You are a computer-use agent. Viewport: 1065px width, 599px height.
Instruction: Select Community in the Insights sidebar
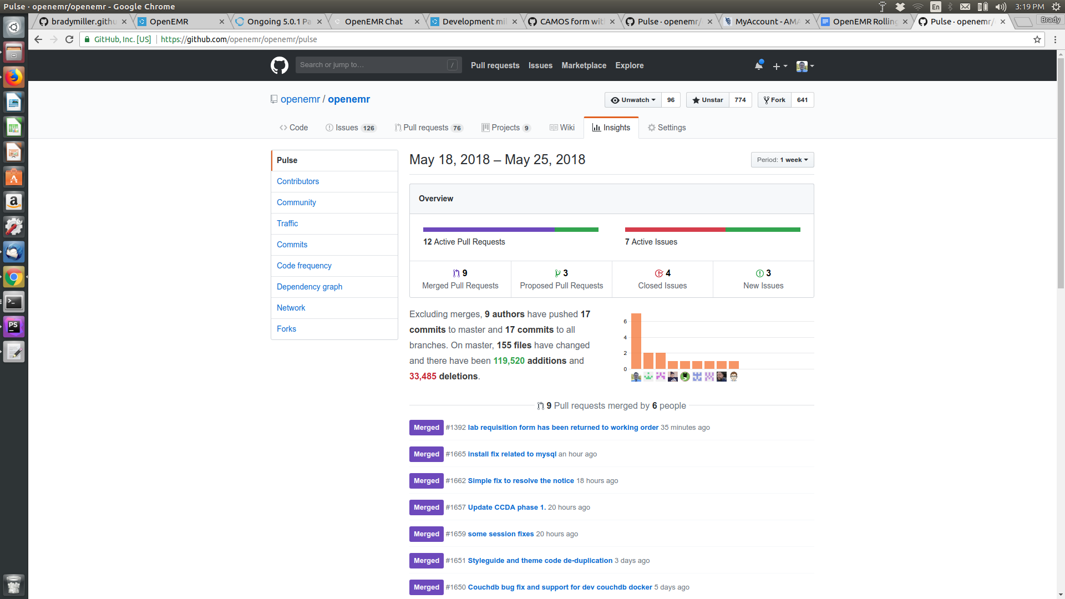[334, 202]
